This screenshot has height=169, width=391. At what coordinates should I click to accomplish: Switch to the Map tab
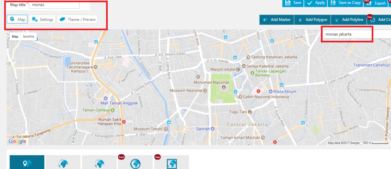[x=17, y=19]
